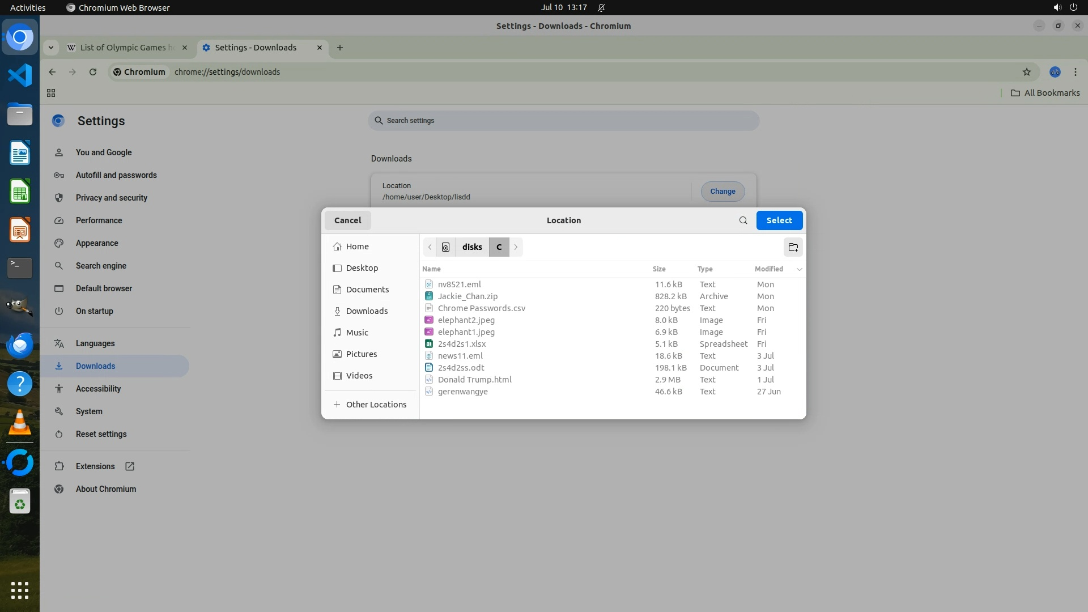Click the search icon in Location dialog

pos(743,220)
